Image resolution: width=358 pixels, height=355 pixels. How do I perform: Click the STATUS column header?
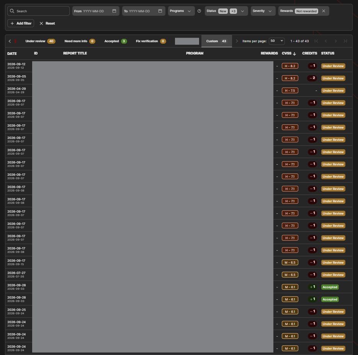click(x=328, y=53)
